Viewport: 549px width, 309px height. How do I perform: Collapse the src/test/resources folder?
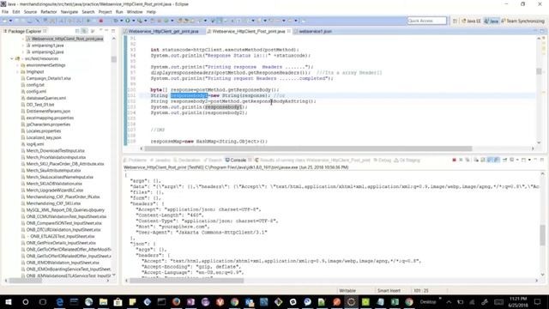[x=12, y=58]
